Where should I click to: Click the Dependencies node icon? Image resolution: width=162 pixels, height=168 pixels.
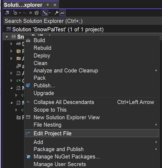[x=19, y=44]
